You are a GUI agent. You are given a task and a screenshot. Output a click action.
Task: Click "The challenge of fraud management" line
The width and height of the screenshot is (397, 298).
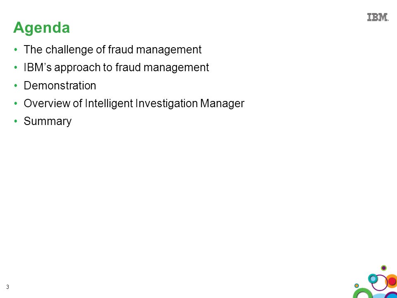[x=112, y=50]
